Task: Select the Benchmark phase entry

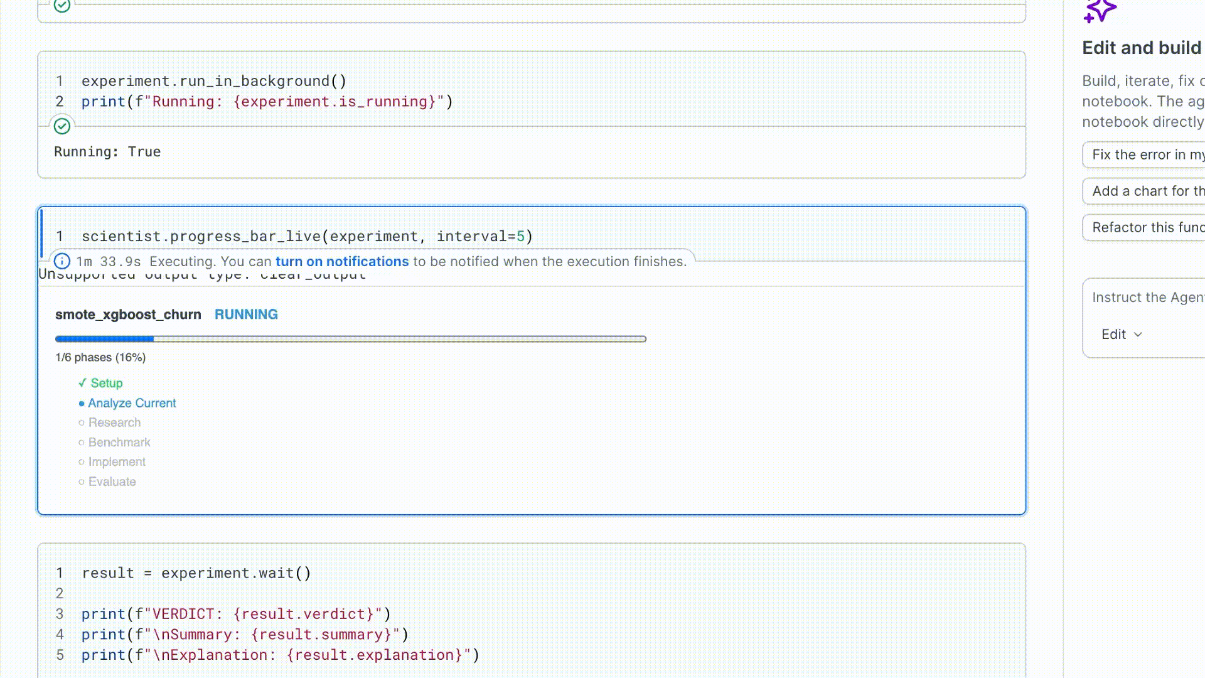Action: tap(115, 443)
